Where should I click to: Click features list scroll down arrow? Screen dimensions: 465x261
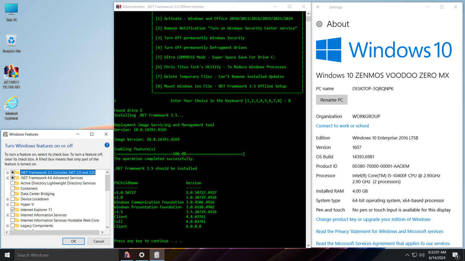coord(107,227)
